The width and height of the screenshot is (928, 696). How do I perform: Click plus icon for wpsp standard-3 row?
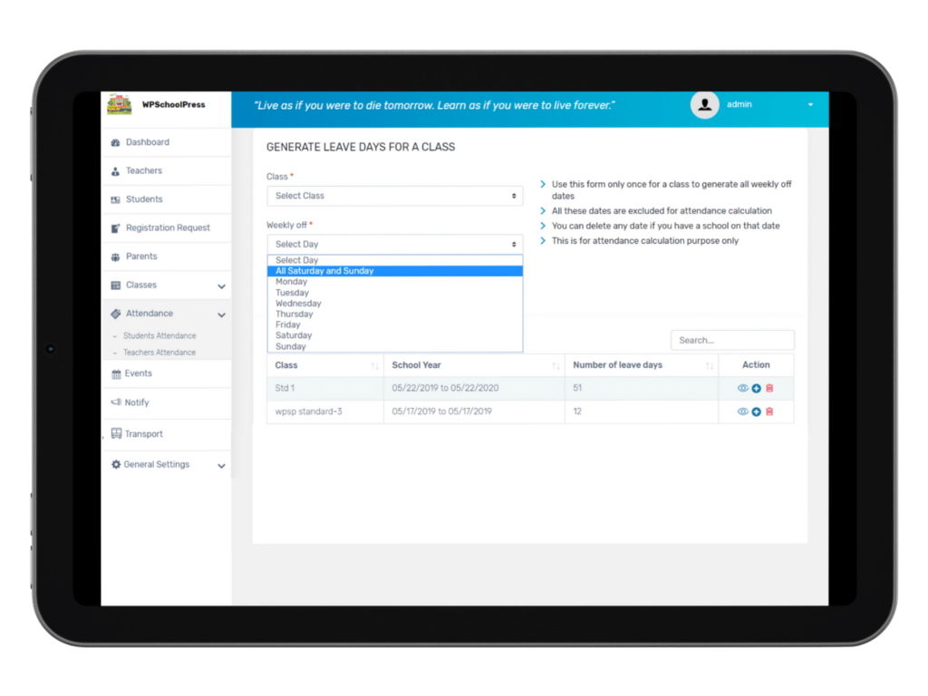[756, 411]
